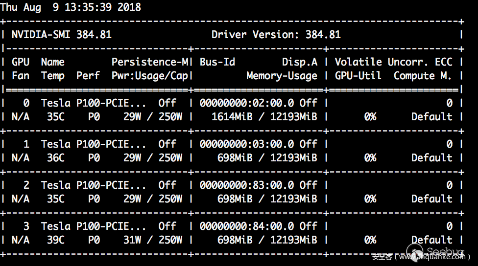Click the Pwr:Usage/Cap column header
The height and width of the screenshot is (266, 478).
click(x=150, y=76)
